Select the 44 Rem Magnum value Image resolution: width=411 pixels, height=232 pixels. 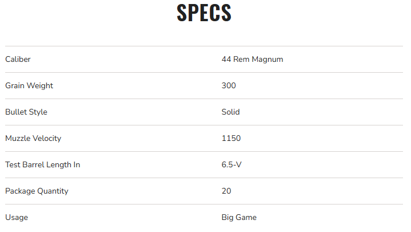point(252,59)
